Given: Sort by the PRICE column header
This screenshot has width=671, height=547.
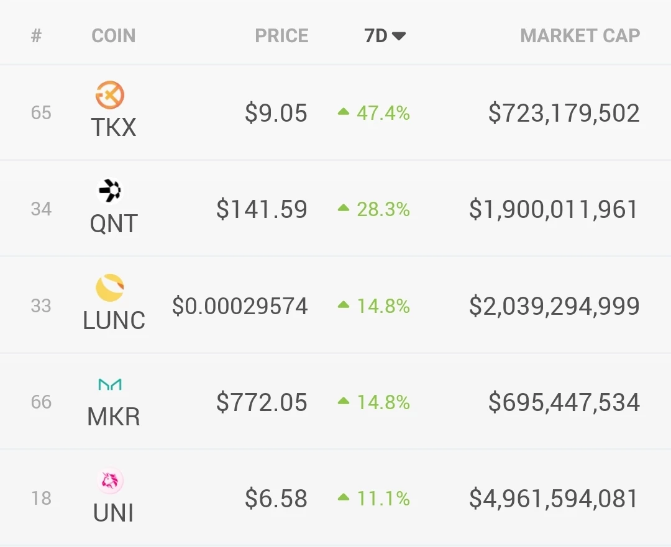Looking at the screenshot, I should (x=281, y=35).
